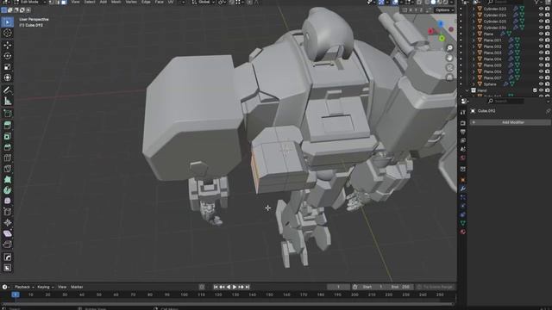Select the Annotate tool

point(8,90)
